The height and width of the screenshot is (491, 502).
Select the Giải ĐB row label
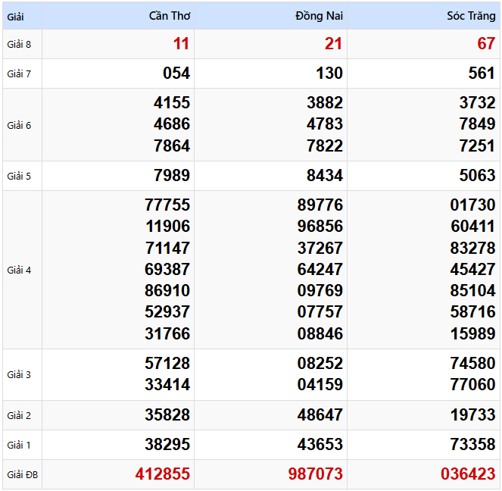tap(22, 475)
